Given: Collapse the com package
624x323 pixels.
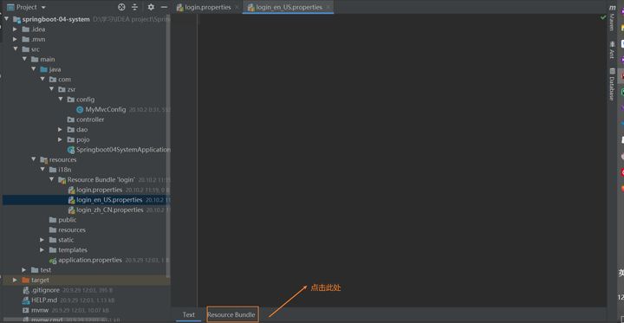Looking at the screenshot, I should pos(42,79).
